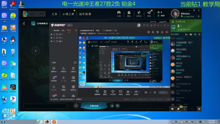Open the 摄像头 camera source
Screen dimensions: 220x124
pos(105,93)
